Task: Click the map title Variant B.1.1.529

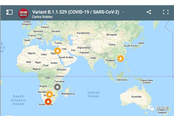Action: (75, 12)
